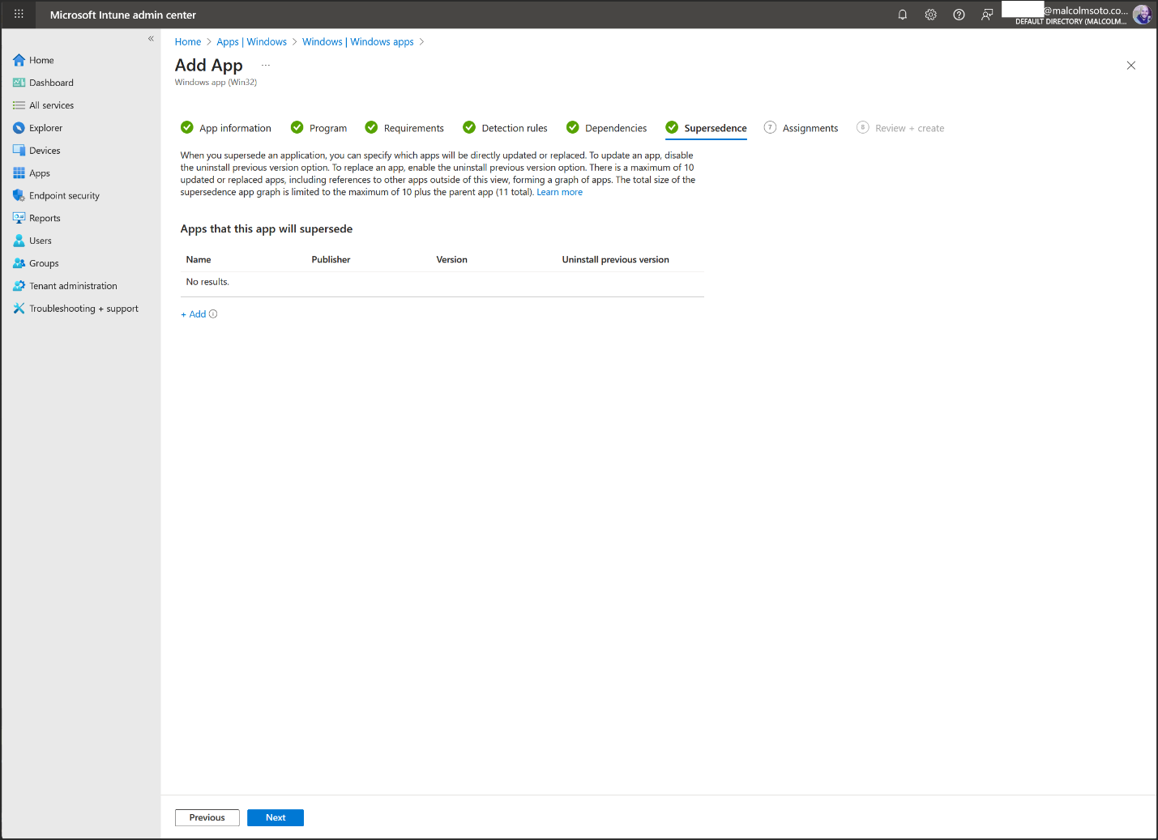1158x840 pixels.
Task: Open Tenant administration
Action: click(x=73, y=285)
